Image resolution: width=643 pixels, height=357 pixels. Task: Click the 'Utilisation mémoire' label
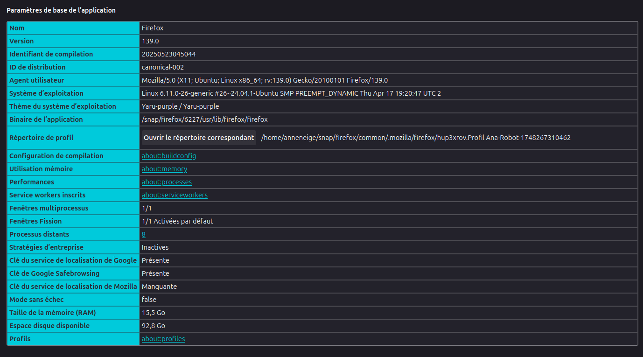pos(41,169)
